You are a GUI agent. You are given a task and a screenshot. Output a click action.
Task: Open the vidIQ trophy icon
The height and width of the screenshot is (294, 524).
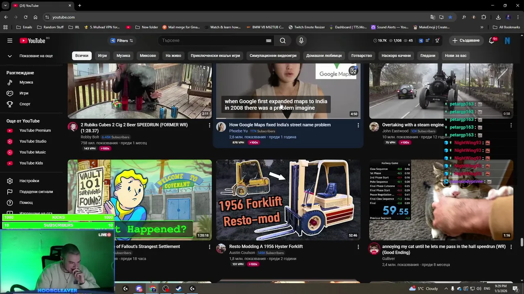[437, 40]
